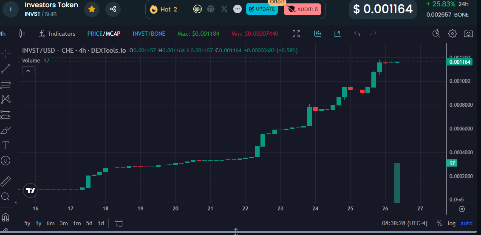The image size is (481, 235).
Task: Set chart range to 1d
Action: 101,224
